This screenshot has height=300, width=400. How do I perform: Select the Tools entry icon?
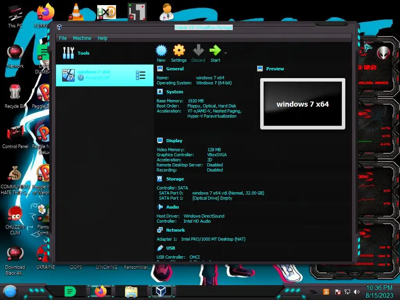pos(68,53)
